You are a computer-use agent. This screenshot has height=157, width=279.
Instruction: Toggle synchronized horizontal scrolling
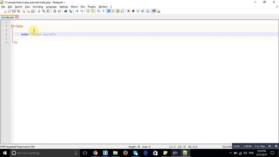(x=92, y=11)
